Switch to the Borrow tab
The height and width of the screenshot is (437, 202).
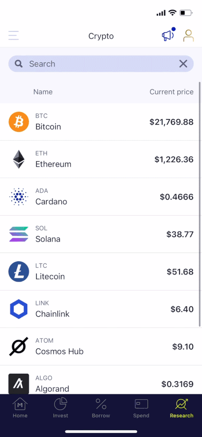101,408
